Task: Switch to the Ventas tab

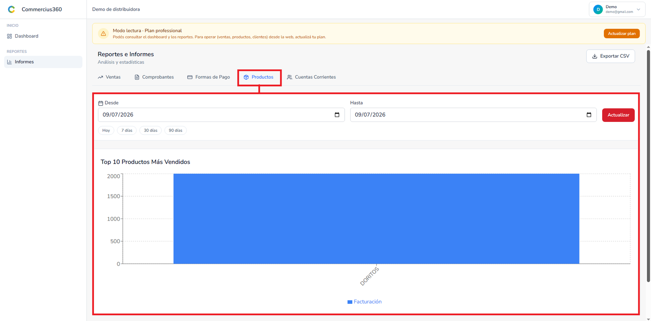Action: point(109,77)
